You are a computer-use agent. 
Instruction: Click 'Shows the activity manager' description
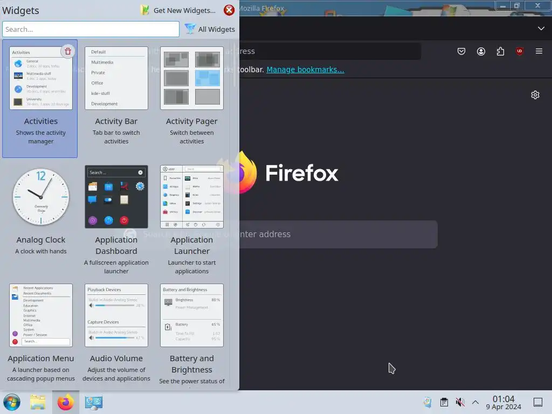click(41, 137)
